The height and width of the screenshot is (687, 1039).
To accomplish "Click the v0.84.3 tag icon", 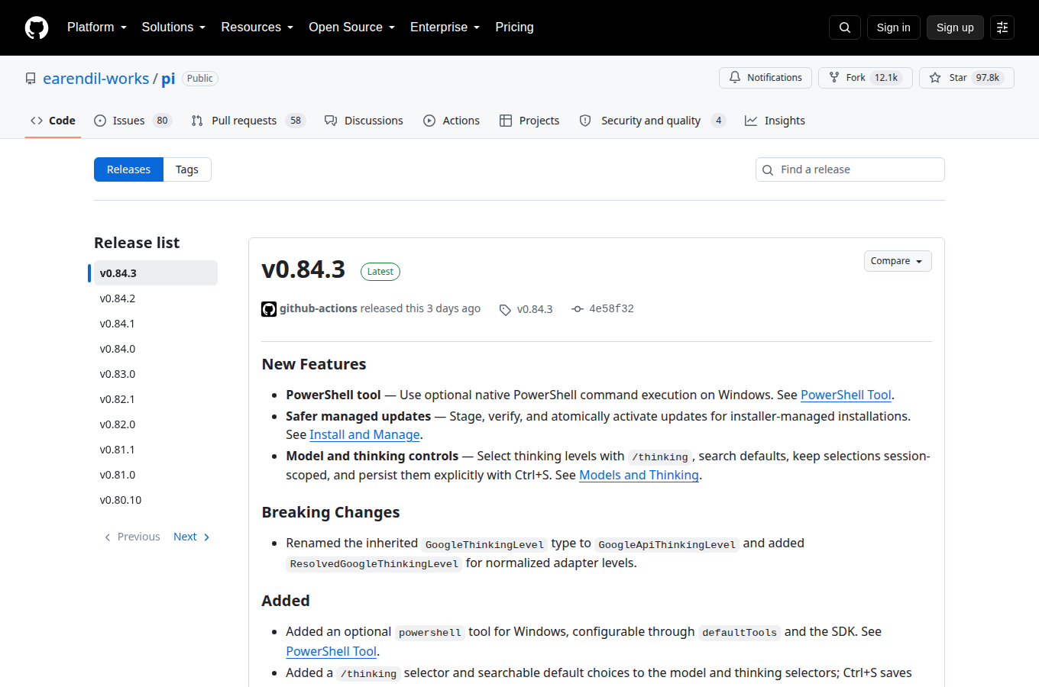I will pos(505,310).
